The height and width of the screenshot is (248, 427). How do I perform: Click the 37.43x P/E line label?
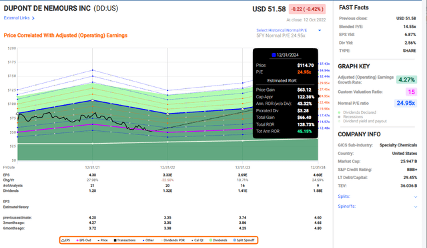pos(325,64)
